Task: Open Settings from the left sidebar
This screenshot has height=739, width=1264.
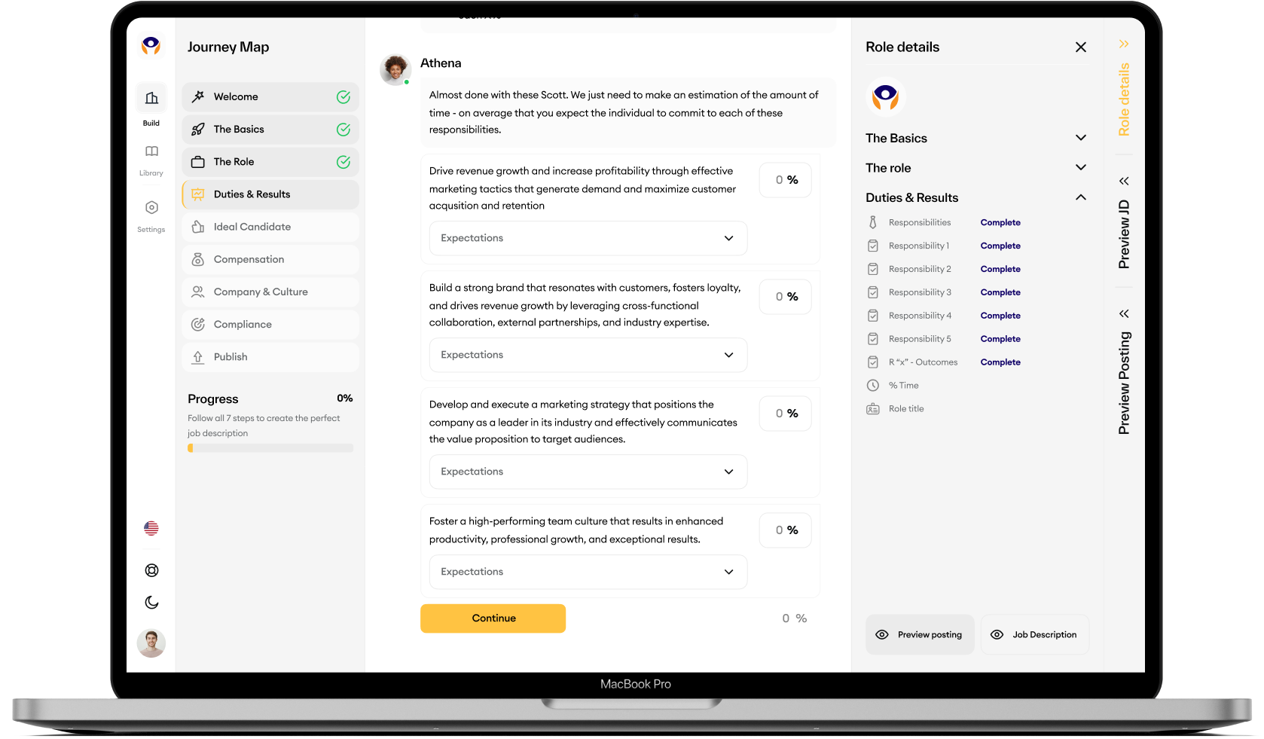Action: point(151,208)
